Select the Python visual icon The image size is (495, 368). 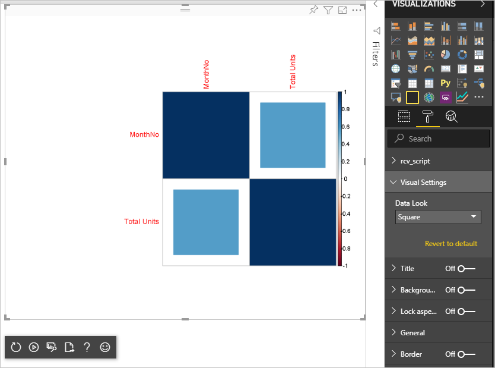(445, 83)
